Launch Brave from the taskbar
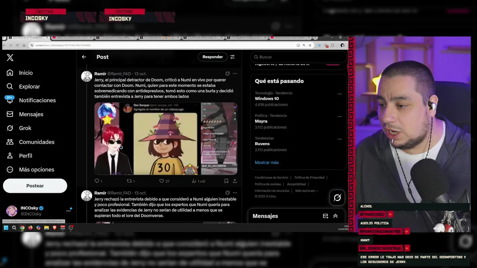477x268 pixels. pyautogui.click(x=54, y=228)
